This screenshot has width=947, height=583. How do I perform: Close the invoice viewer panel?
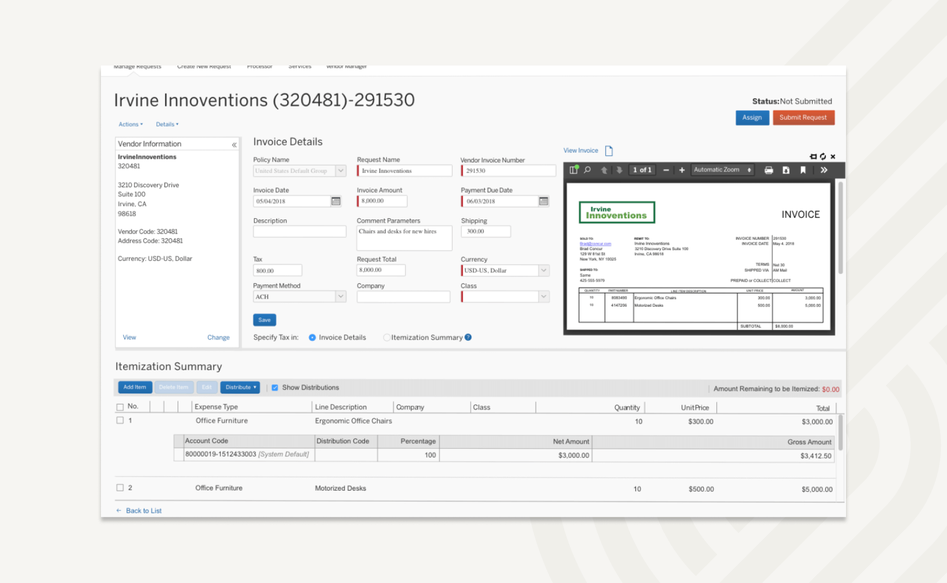point(833,156)
